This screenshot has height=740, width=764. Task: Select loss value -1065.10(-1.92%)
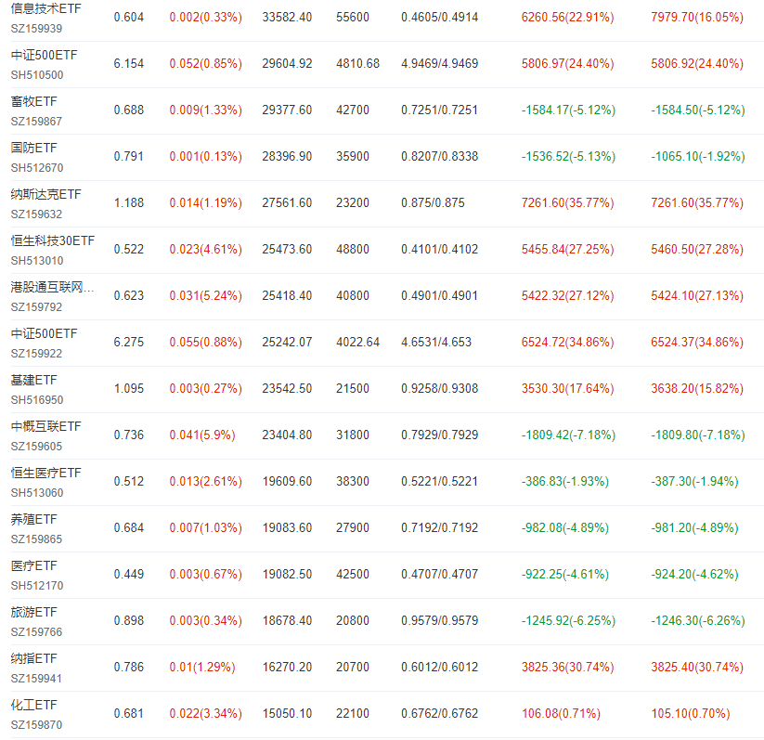pos(698,157)
